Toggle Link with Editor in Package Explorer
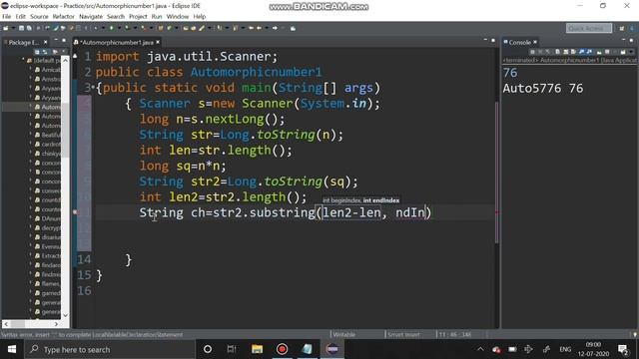This screenshot has width=639, height=359. coord(45,52)
